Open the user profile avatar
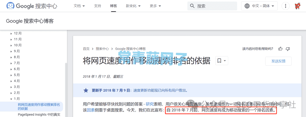306x117 pixels. (297, 6)
